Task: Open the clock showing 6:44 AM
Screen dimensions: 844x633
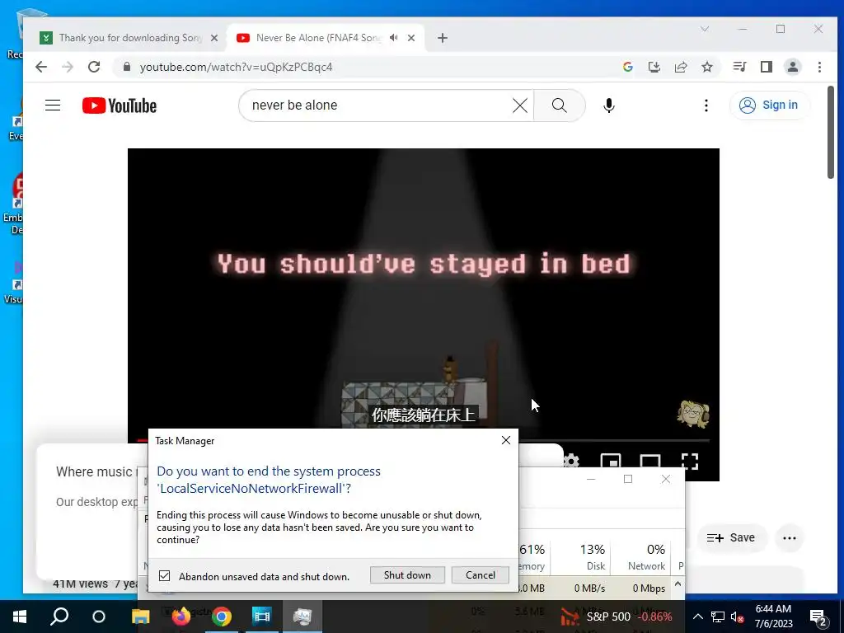Action: 773,617
